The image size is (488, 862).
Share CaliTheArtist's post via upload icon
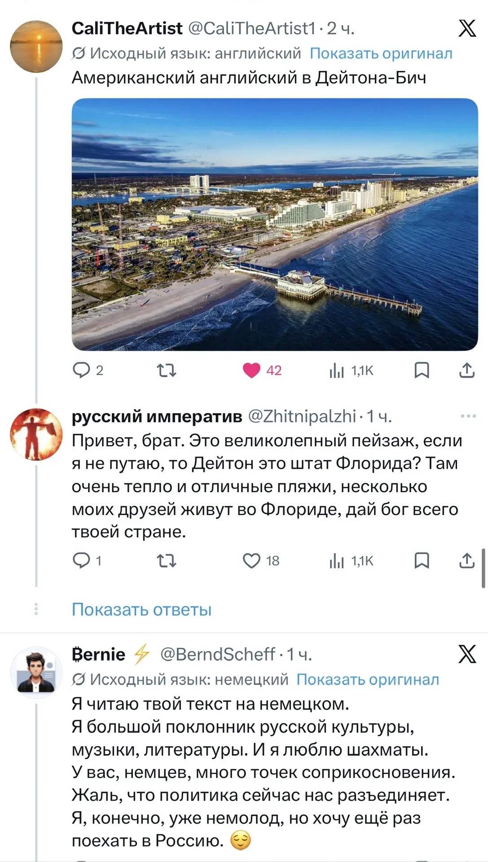[x=467, y=370]
